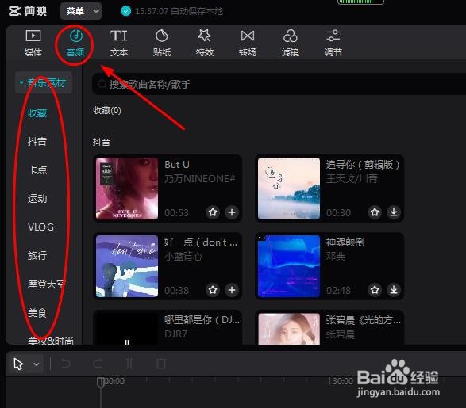Click the 乃万NINEONE# artist name
The height and width of the screenshot is (408, 466).
point(200,179)
